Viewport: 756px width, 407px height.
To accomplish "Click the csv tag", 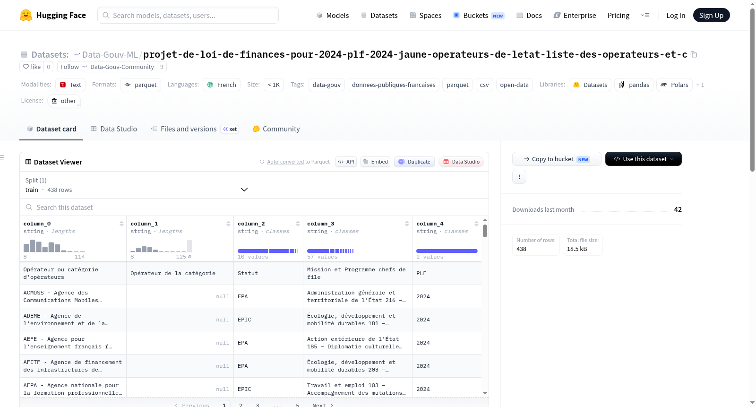I will tap(484, 85).
